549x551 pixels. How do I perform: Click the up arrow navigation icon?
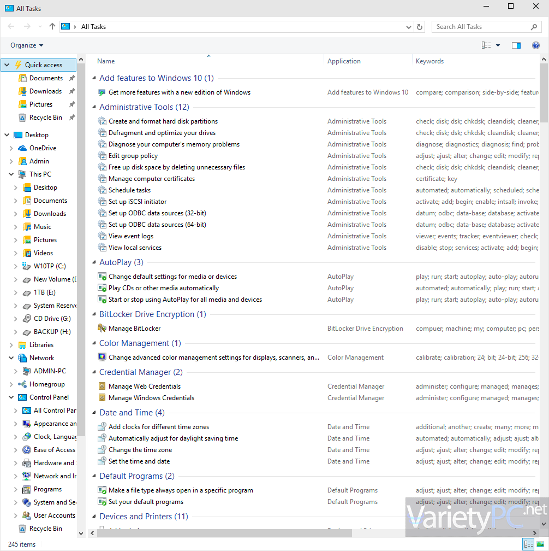pyautogui.click(x=52, y=27)
